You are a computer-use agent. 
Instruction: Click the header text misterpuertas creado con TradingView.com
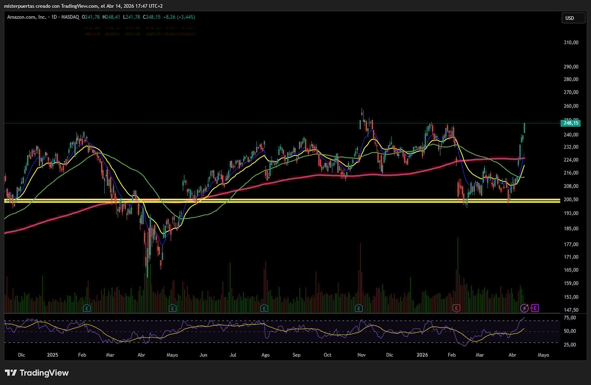point(51,6)
